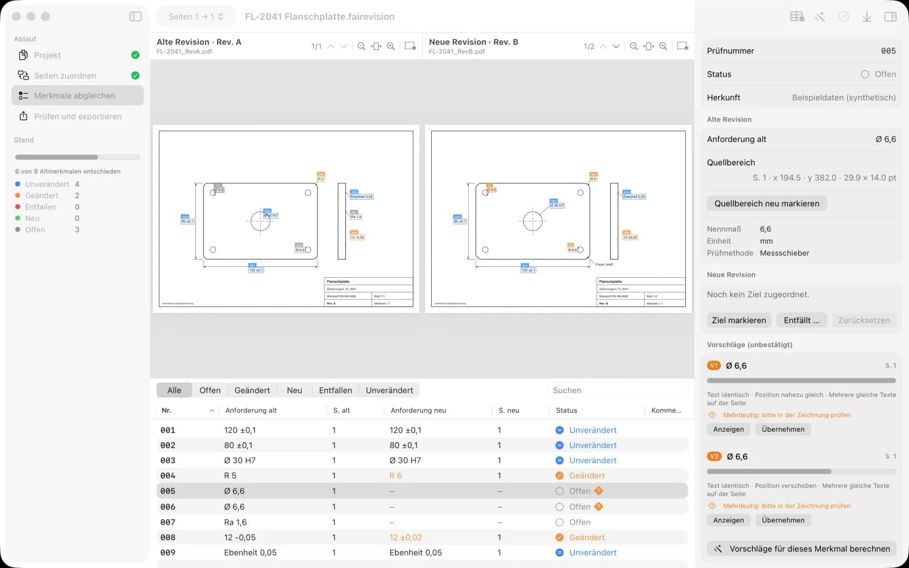
Task: Select row 004 with R 5
Action: 422,475
